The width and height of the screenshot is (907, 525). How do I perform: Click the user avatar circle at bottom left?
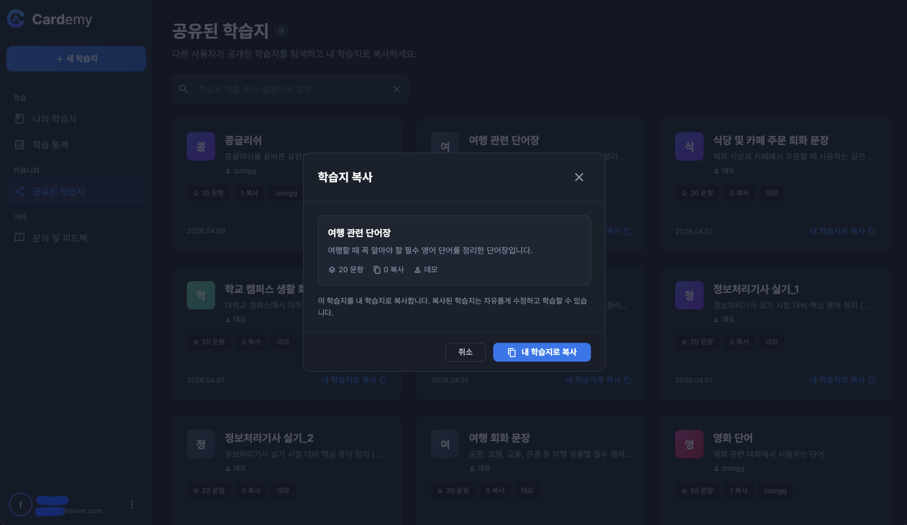21,504
